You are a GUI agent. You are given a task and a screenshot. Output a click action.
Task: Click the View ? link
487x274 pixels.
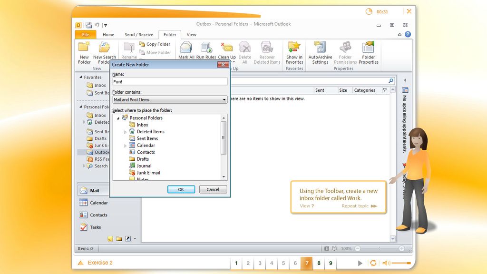point(307,206)
